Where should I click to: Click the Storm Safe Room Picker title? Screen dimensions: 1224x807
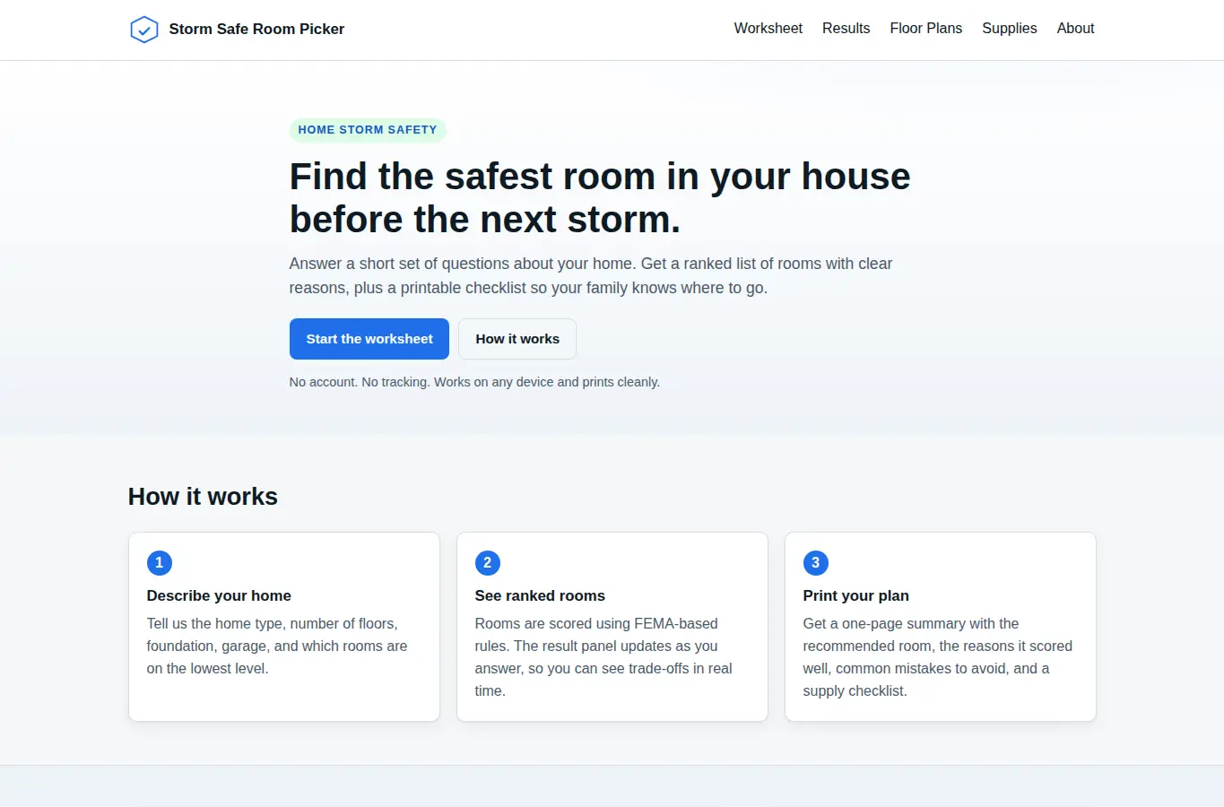[256, 29]
